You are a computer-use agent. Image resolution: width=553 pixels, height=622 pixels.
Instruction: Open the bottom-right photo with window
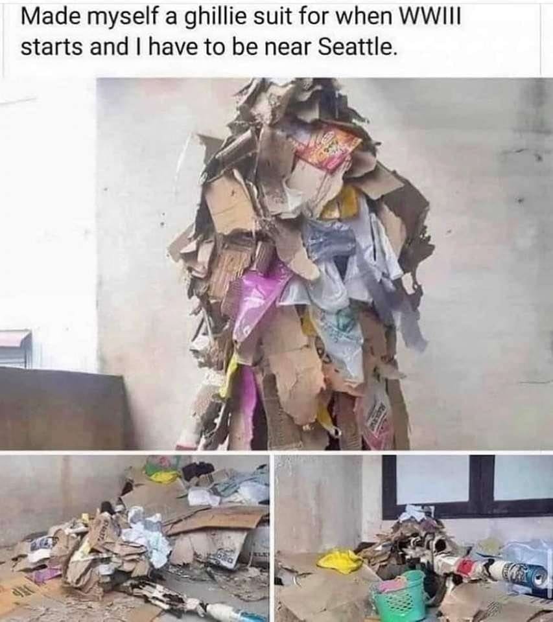pyautogui.click(x=414, y=538)
